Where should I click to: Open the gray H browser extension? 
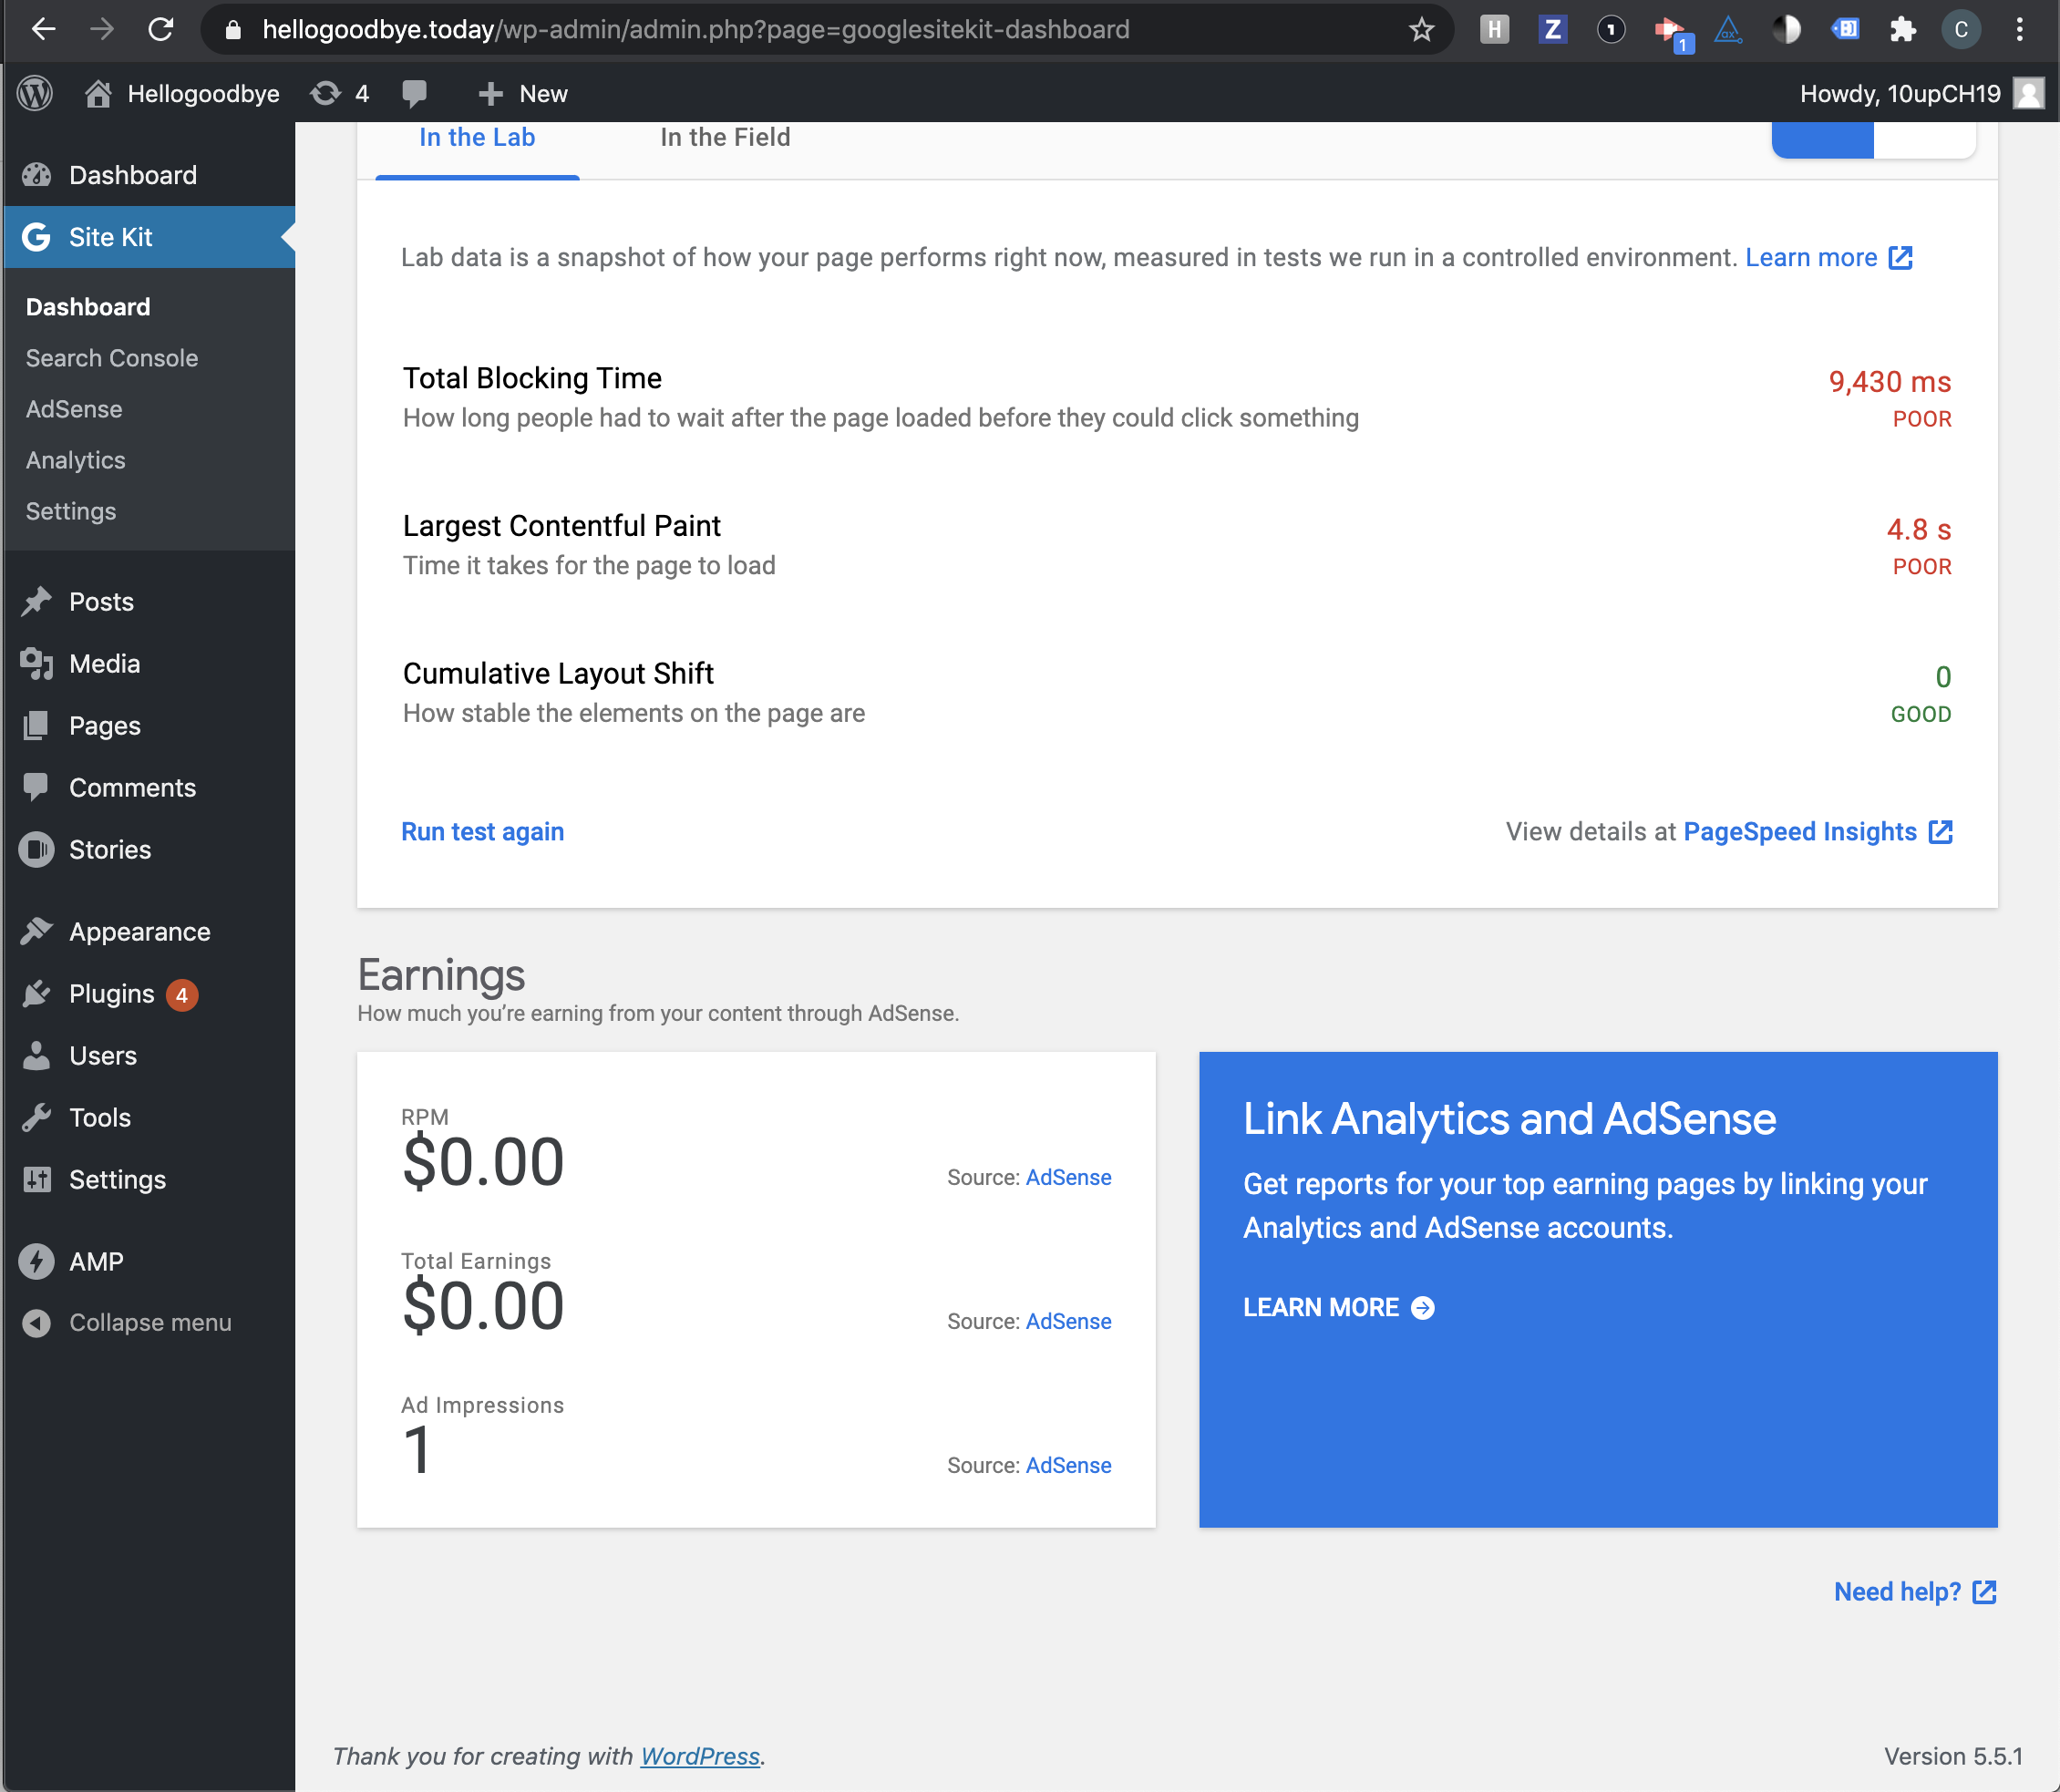(1494, 30)
